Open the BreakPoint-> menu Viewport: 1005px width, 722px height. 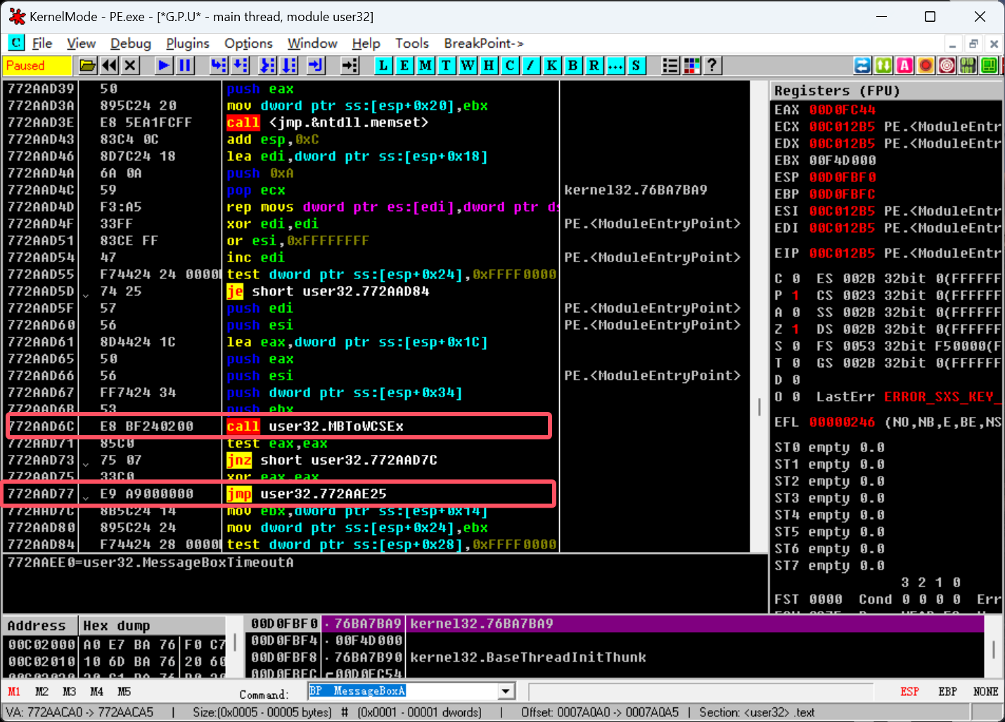tap(484, 43)
